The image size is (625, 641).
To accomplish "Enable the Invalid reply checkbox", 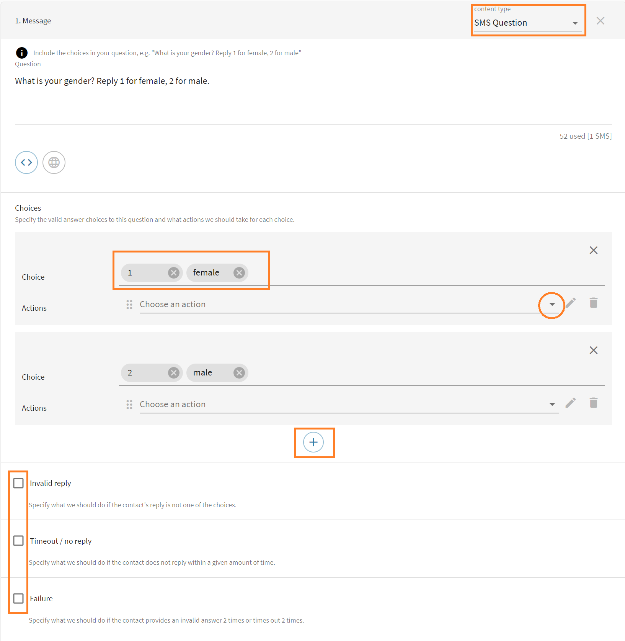I will 18,483.
